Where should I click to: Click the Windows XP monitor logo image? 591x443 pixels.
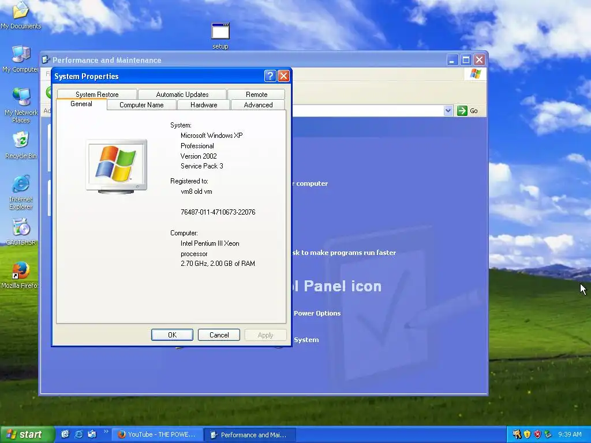pyautogui.click(x=117, y=167)
